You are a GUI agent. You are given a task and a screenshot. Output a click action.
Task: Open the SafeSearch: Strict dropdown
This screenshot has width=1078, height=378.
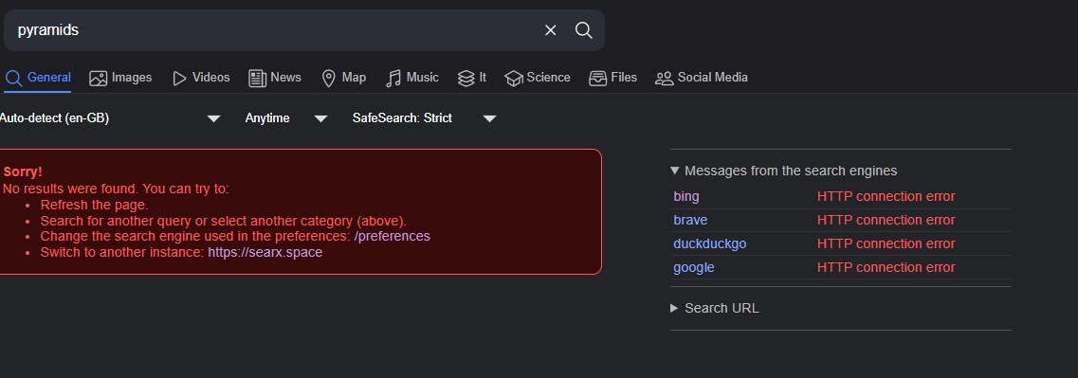coord(424,118)
